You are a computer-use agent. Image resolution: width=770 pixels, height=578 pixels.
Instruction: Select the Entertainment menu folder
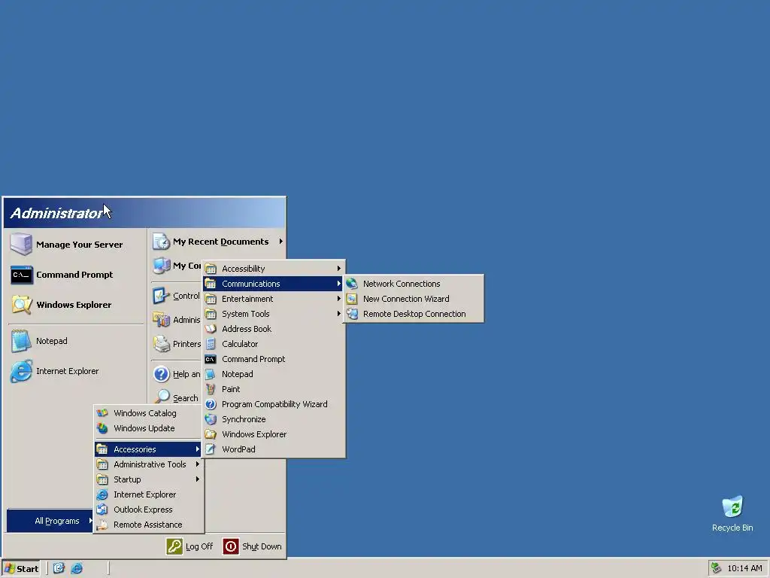pyautogui.click(x=274, y=299)
